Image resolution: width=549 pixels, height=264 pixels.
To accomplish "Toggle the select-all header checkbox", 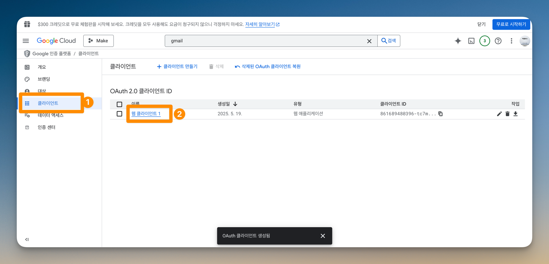I will coord(120,104).
